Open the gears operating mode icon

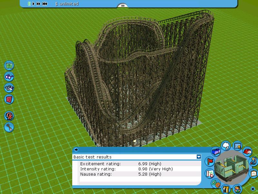(216, 183)
